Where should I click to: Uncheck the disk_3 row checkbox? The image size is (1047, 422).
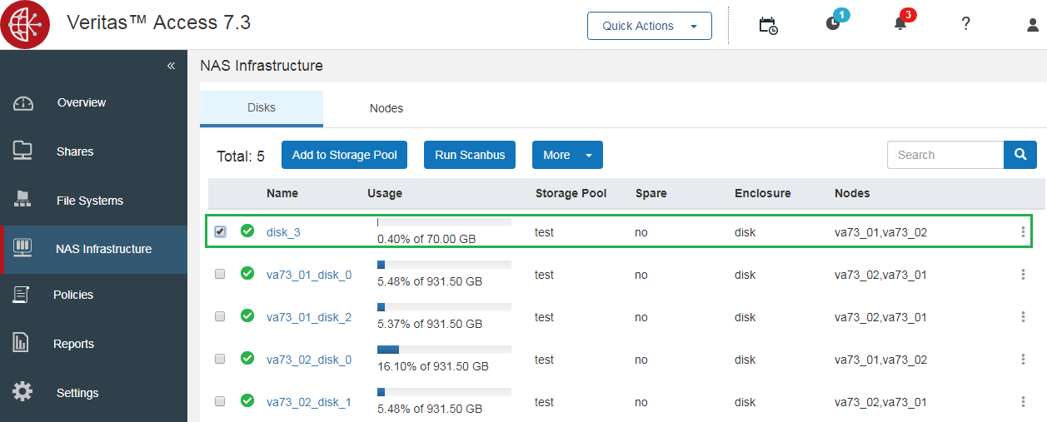tap(220, 231)
